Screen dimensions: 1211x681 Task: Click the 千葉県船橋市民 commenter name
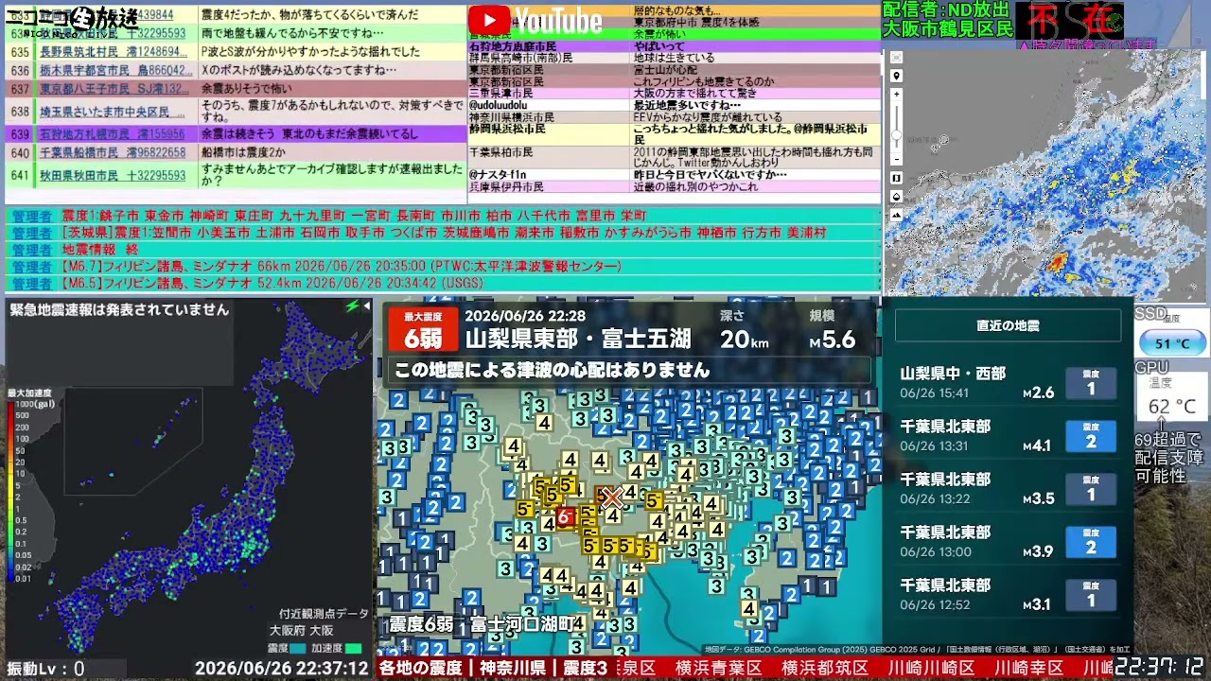[112, 152]
